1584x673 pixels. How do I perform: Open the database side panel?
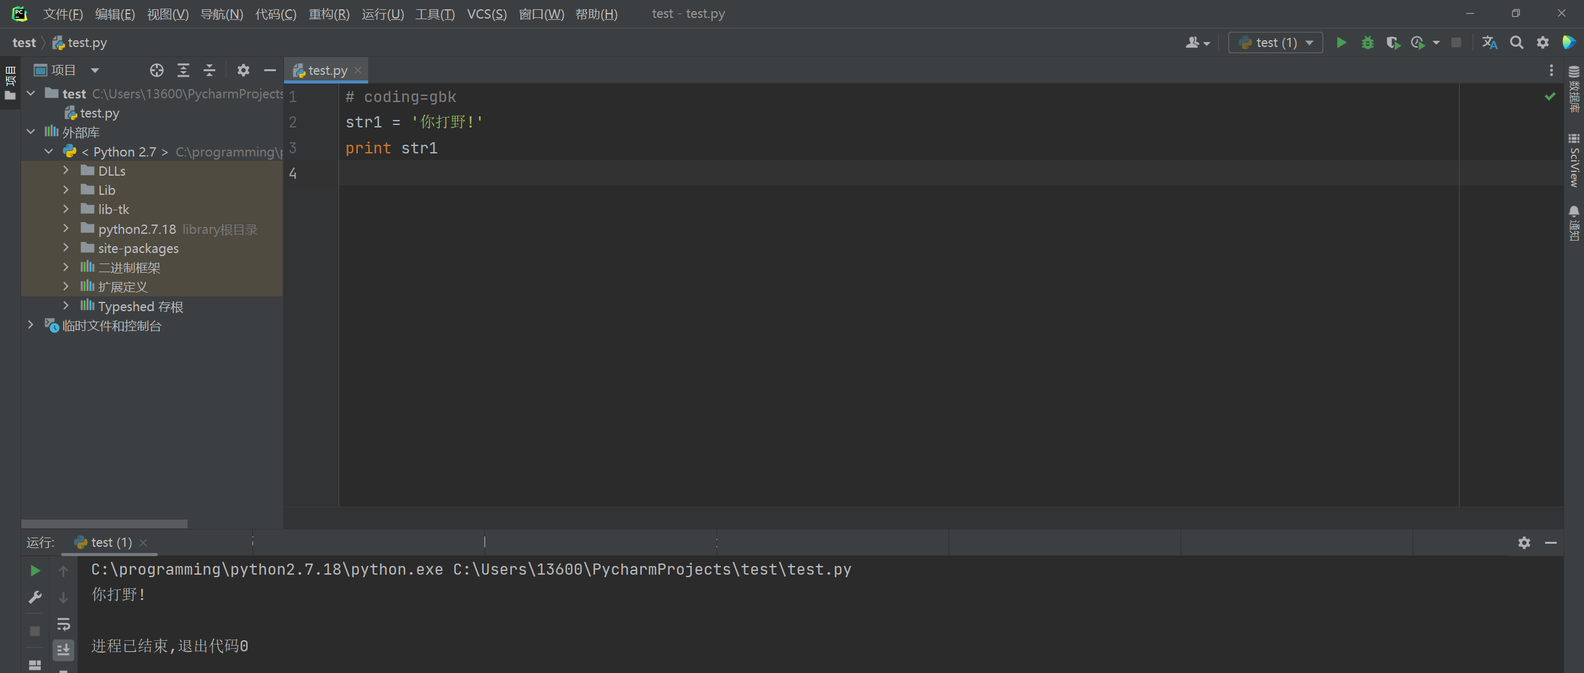1574,88
